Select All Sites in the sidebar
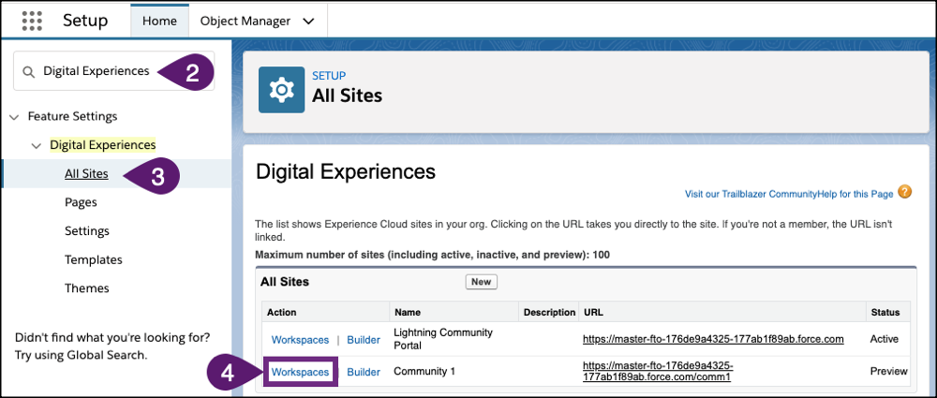Screen dimensions: 937x398 (x=86, y=174)
